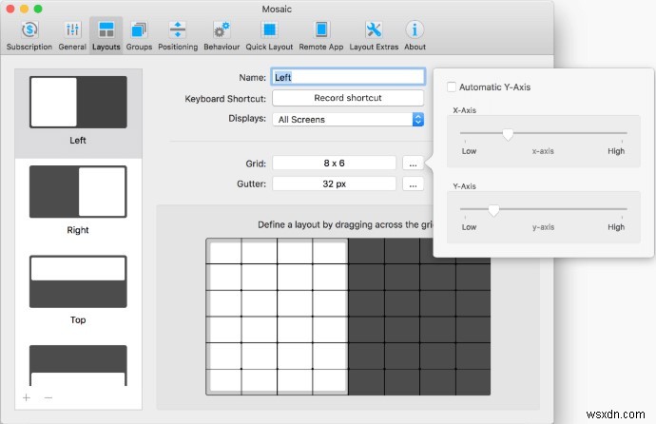Open the Displays dropdown showing All Screens
Image resolution: width=656 pixels, height=424 pixels.
click(x=348, y=120)
